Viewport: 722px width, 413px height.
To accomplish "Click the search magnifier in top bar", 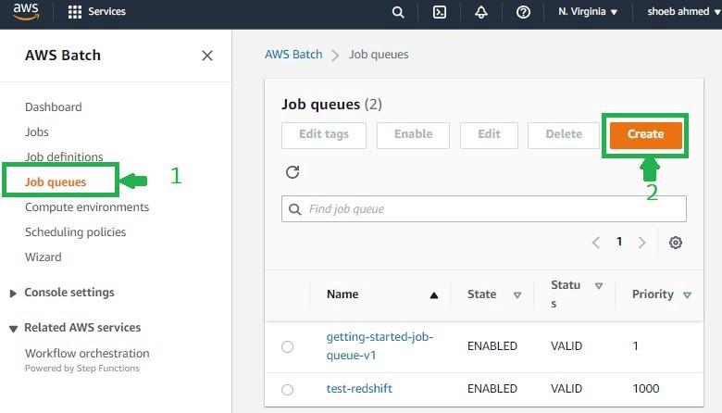I will point(398,12).
